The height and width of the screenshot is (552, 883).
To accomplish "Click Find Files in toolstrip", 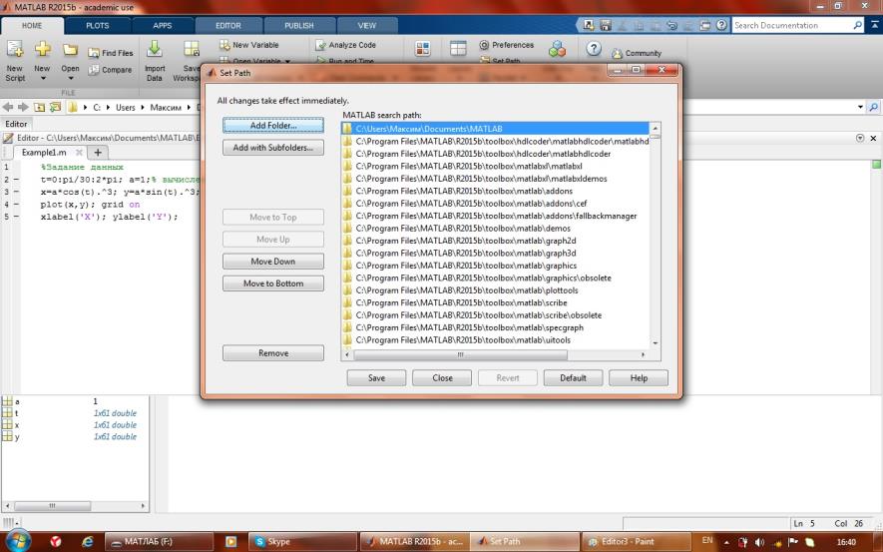I will click(x=111, y=53).
